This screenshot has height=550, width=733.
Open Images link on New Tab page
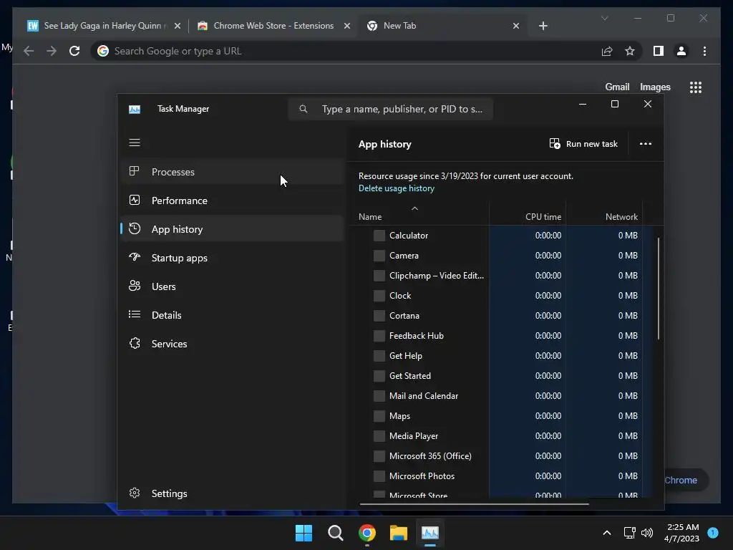[655, 87]
